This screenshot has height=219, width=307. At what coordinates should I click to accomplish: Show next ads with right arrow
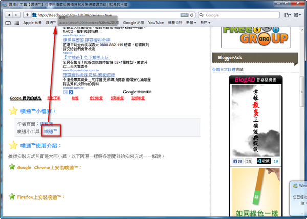point(71,92)
